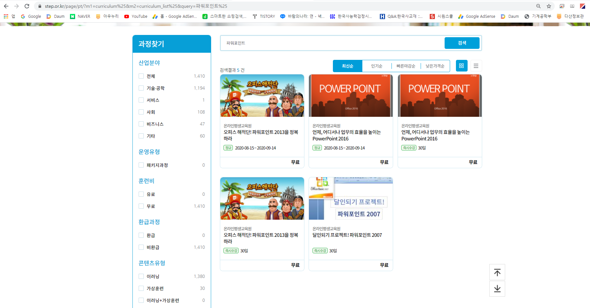Open the 기계공학부 bookmark
This screenshot has height=308, width=590.
tap(538, 16)
